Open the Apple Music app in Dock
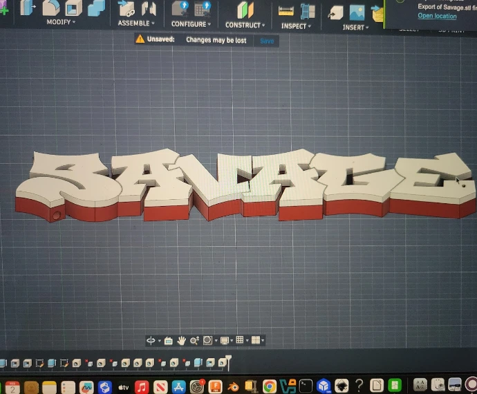 (x=142, y=386)
